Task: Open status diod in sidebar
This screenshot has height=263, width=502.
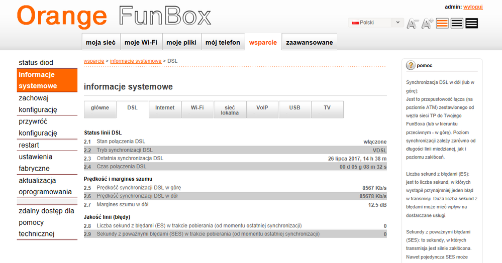Action: click(36, 63)
